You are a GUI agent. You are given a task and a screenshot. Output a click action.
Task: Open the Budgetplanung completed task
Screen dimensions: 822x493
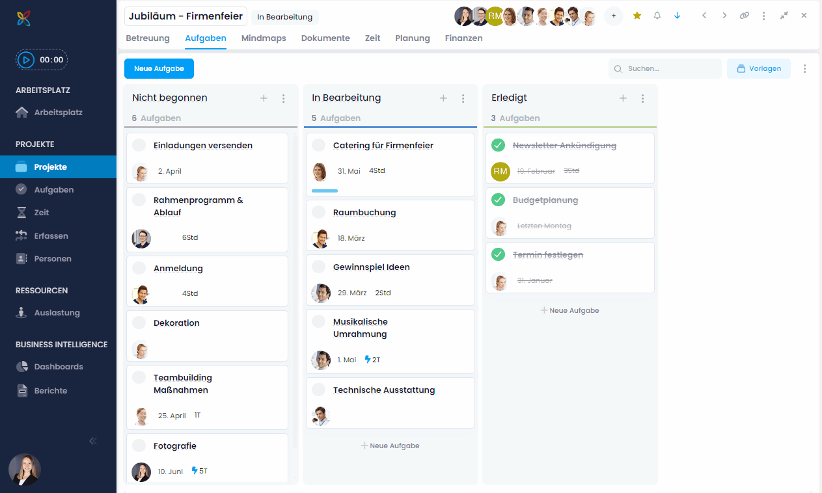click(x=570, y=213)
